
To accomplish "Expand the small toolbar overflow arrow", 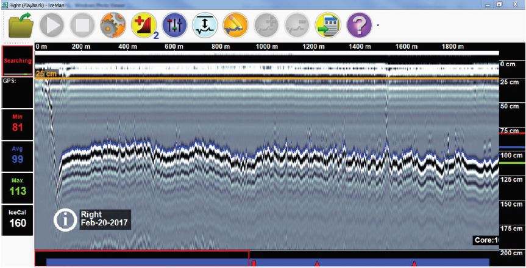I will pos(378,25).
